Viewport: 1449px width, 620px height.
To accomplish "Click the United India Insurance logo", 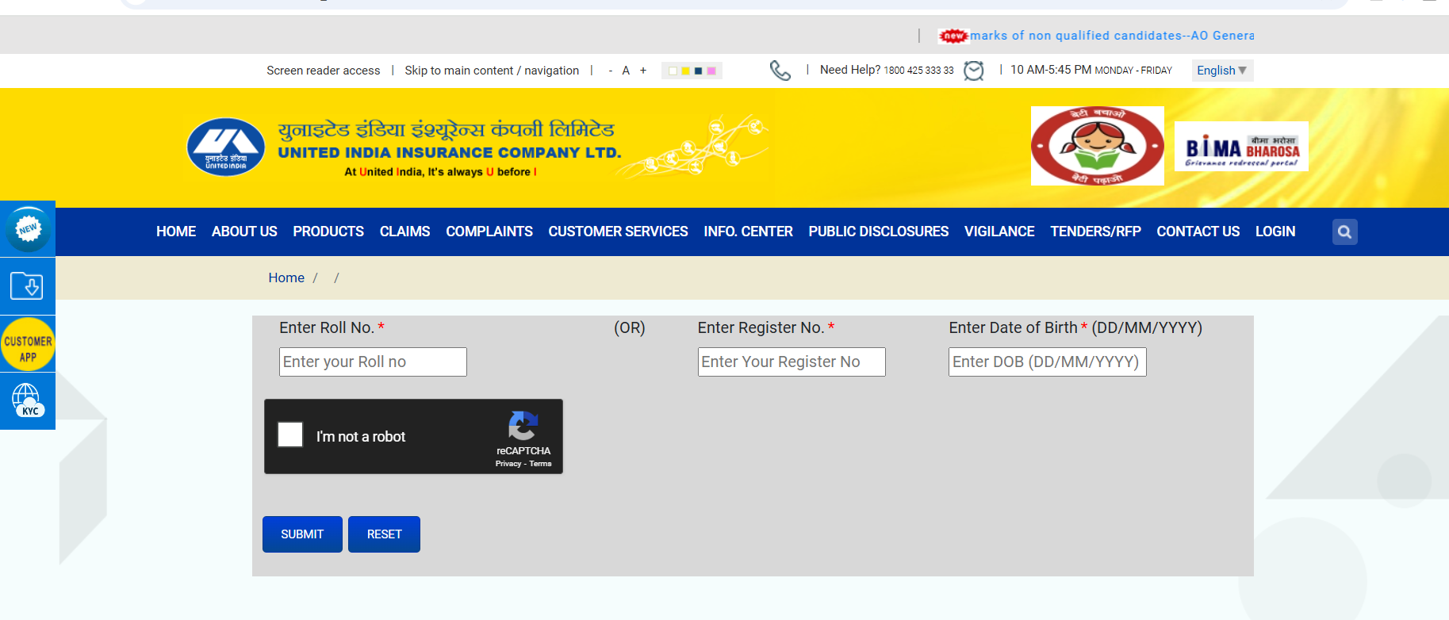I will (226, 147).
